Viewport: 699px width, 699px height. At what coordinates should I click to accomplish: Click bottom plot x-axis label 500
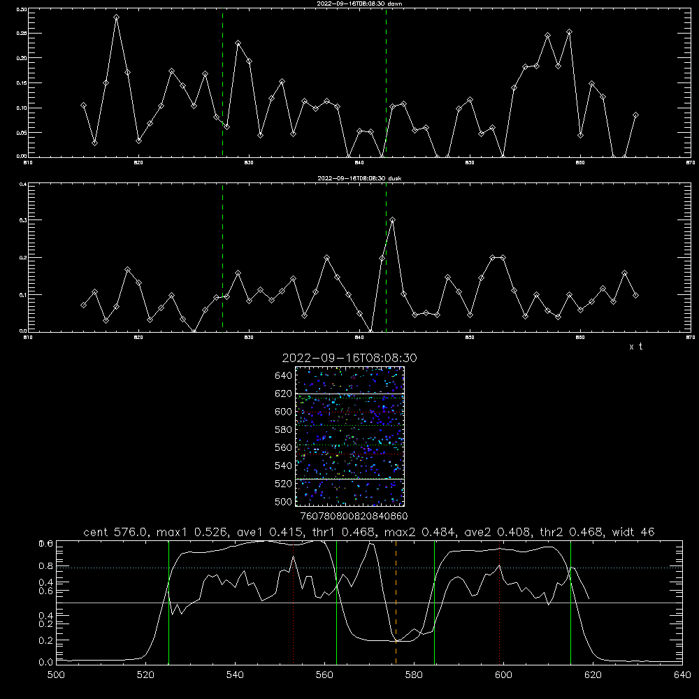[x=56, y=675]
